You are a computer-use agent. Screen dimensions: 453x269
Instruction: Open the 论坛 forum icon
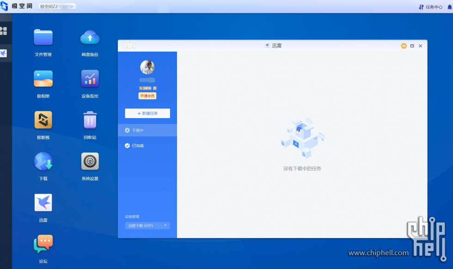tap(43, 244)
